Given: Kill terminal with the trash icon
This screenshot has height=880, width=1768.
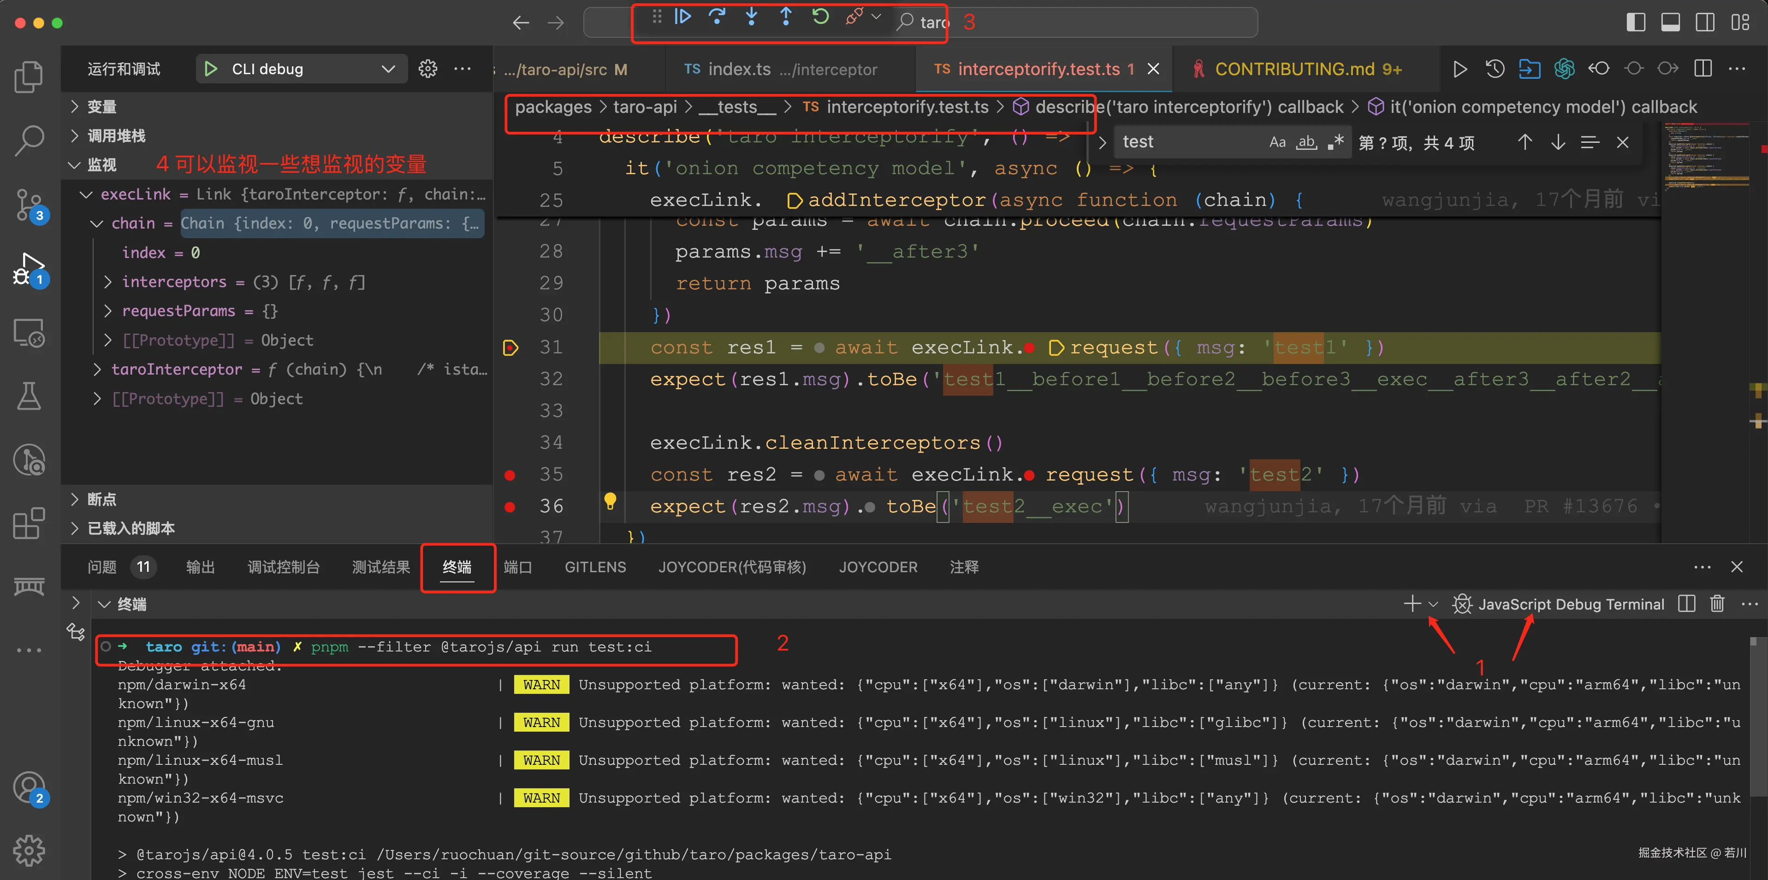Looking at the screenshot, I should click(x=1716, y=604).
